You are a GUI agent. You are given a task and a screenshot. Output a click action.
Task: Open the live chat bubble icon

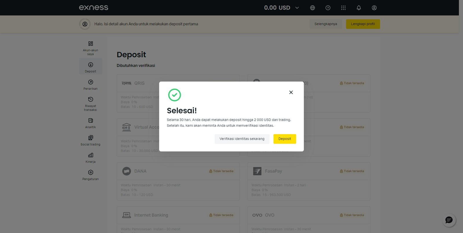pos(449,220)
